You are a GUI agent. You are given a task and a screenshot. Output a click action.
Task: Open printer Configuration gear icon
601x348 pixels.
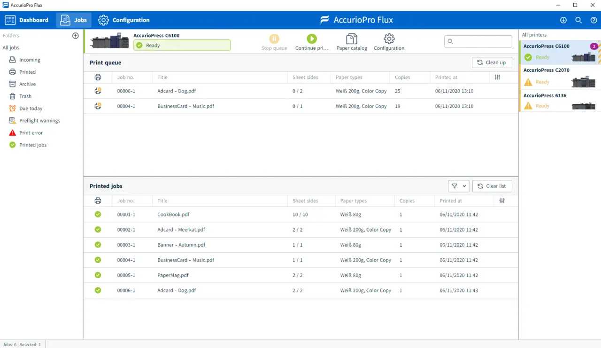point(389,39)
